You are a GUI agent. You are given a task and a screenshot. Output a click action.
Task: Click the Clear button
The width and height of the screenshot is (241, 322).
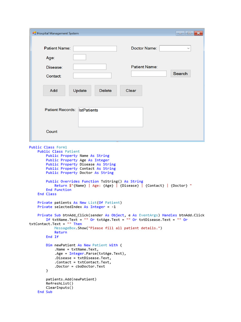tap(131, 91)
